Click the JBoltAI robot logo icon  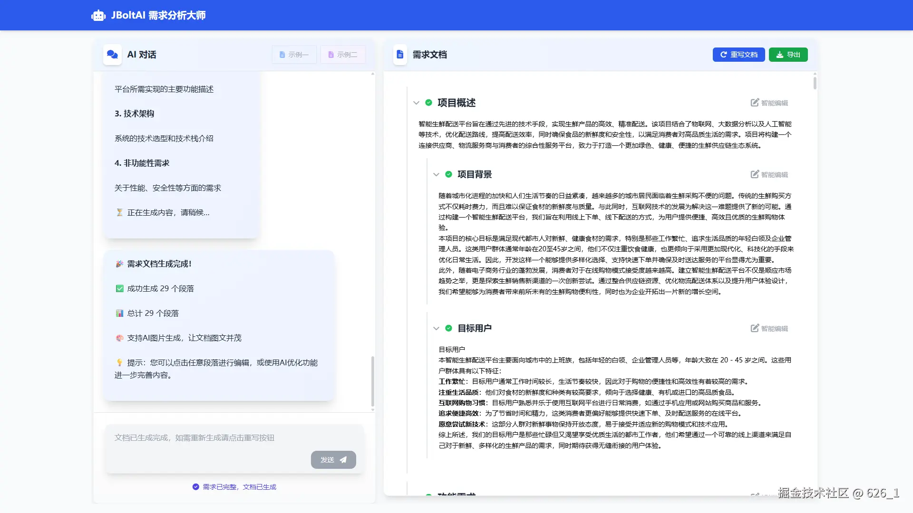click(97, 15)
